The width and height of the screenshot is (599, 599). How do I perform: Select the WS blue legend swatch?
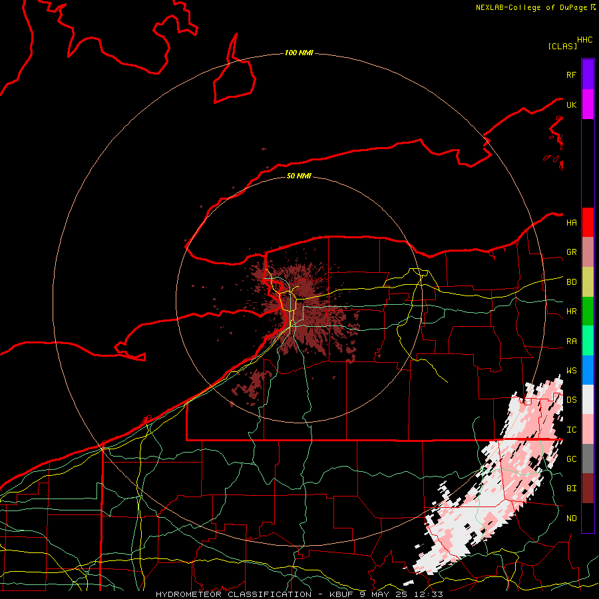pyautogui.click(x=588, y=370)
